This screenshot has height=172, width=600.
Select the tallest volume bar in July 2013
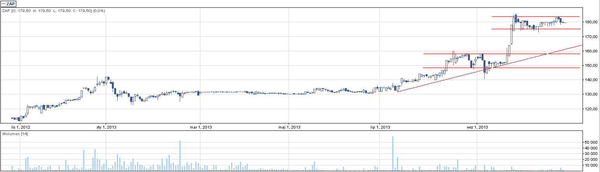393,153
